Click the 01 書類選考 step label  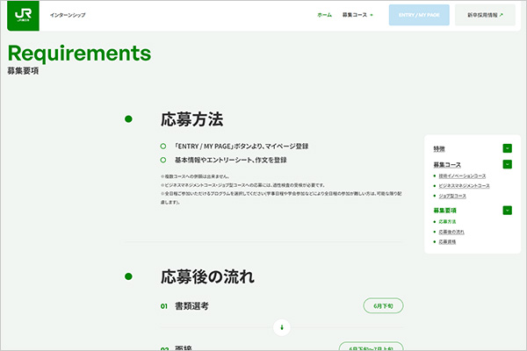click(x=184, y=306)
